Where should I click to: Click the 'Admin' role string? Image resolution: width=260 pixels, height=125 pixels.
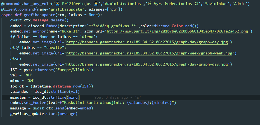tap(239, 4)
